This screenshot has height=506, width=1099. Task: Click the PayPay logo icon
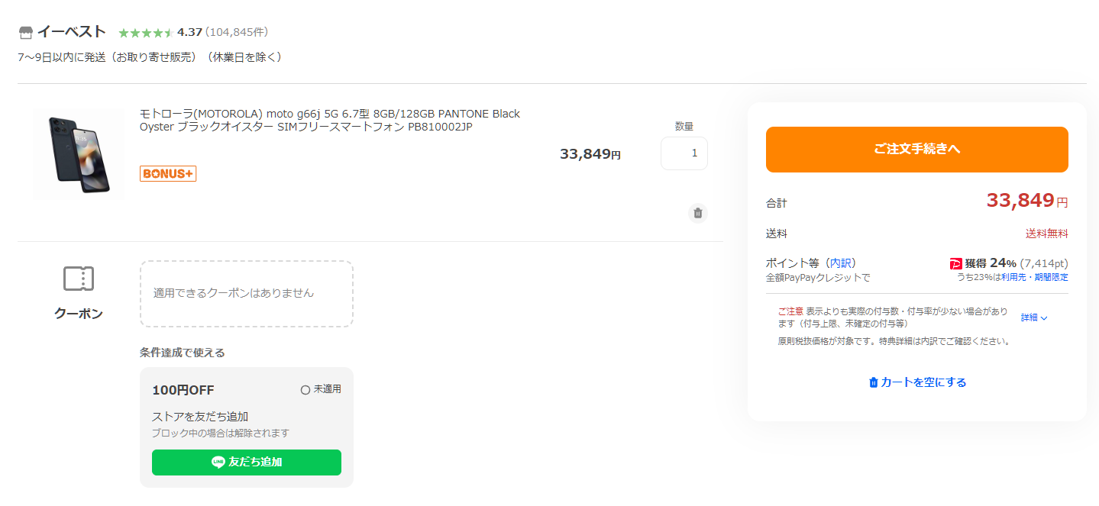click(956, 263)
